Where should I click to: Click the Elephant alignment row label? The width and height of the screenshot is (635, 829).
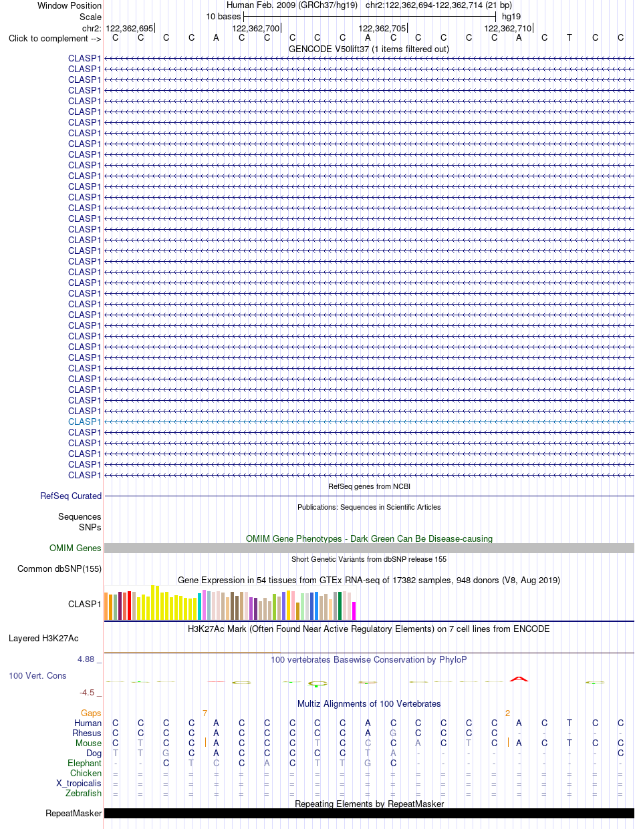coord(85,764)
